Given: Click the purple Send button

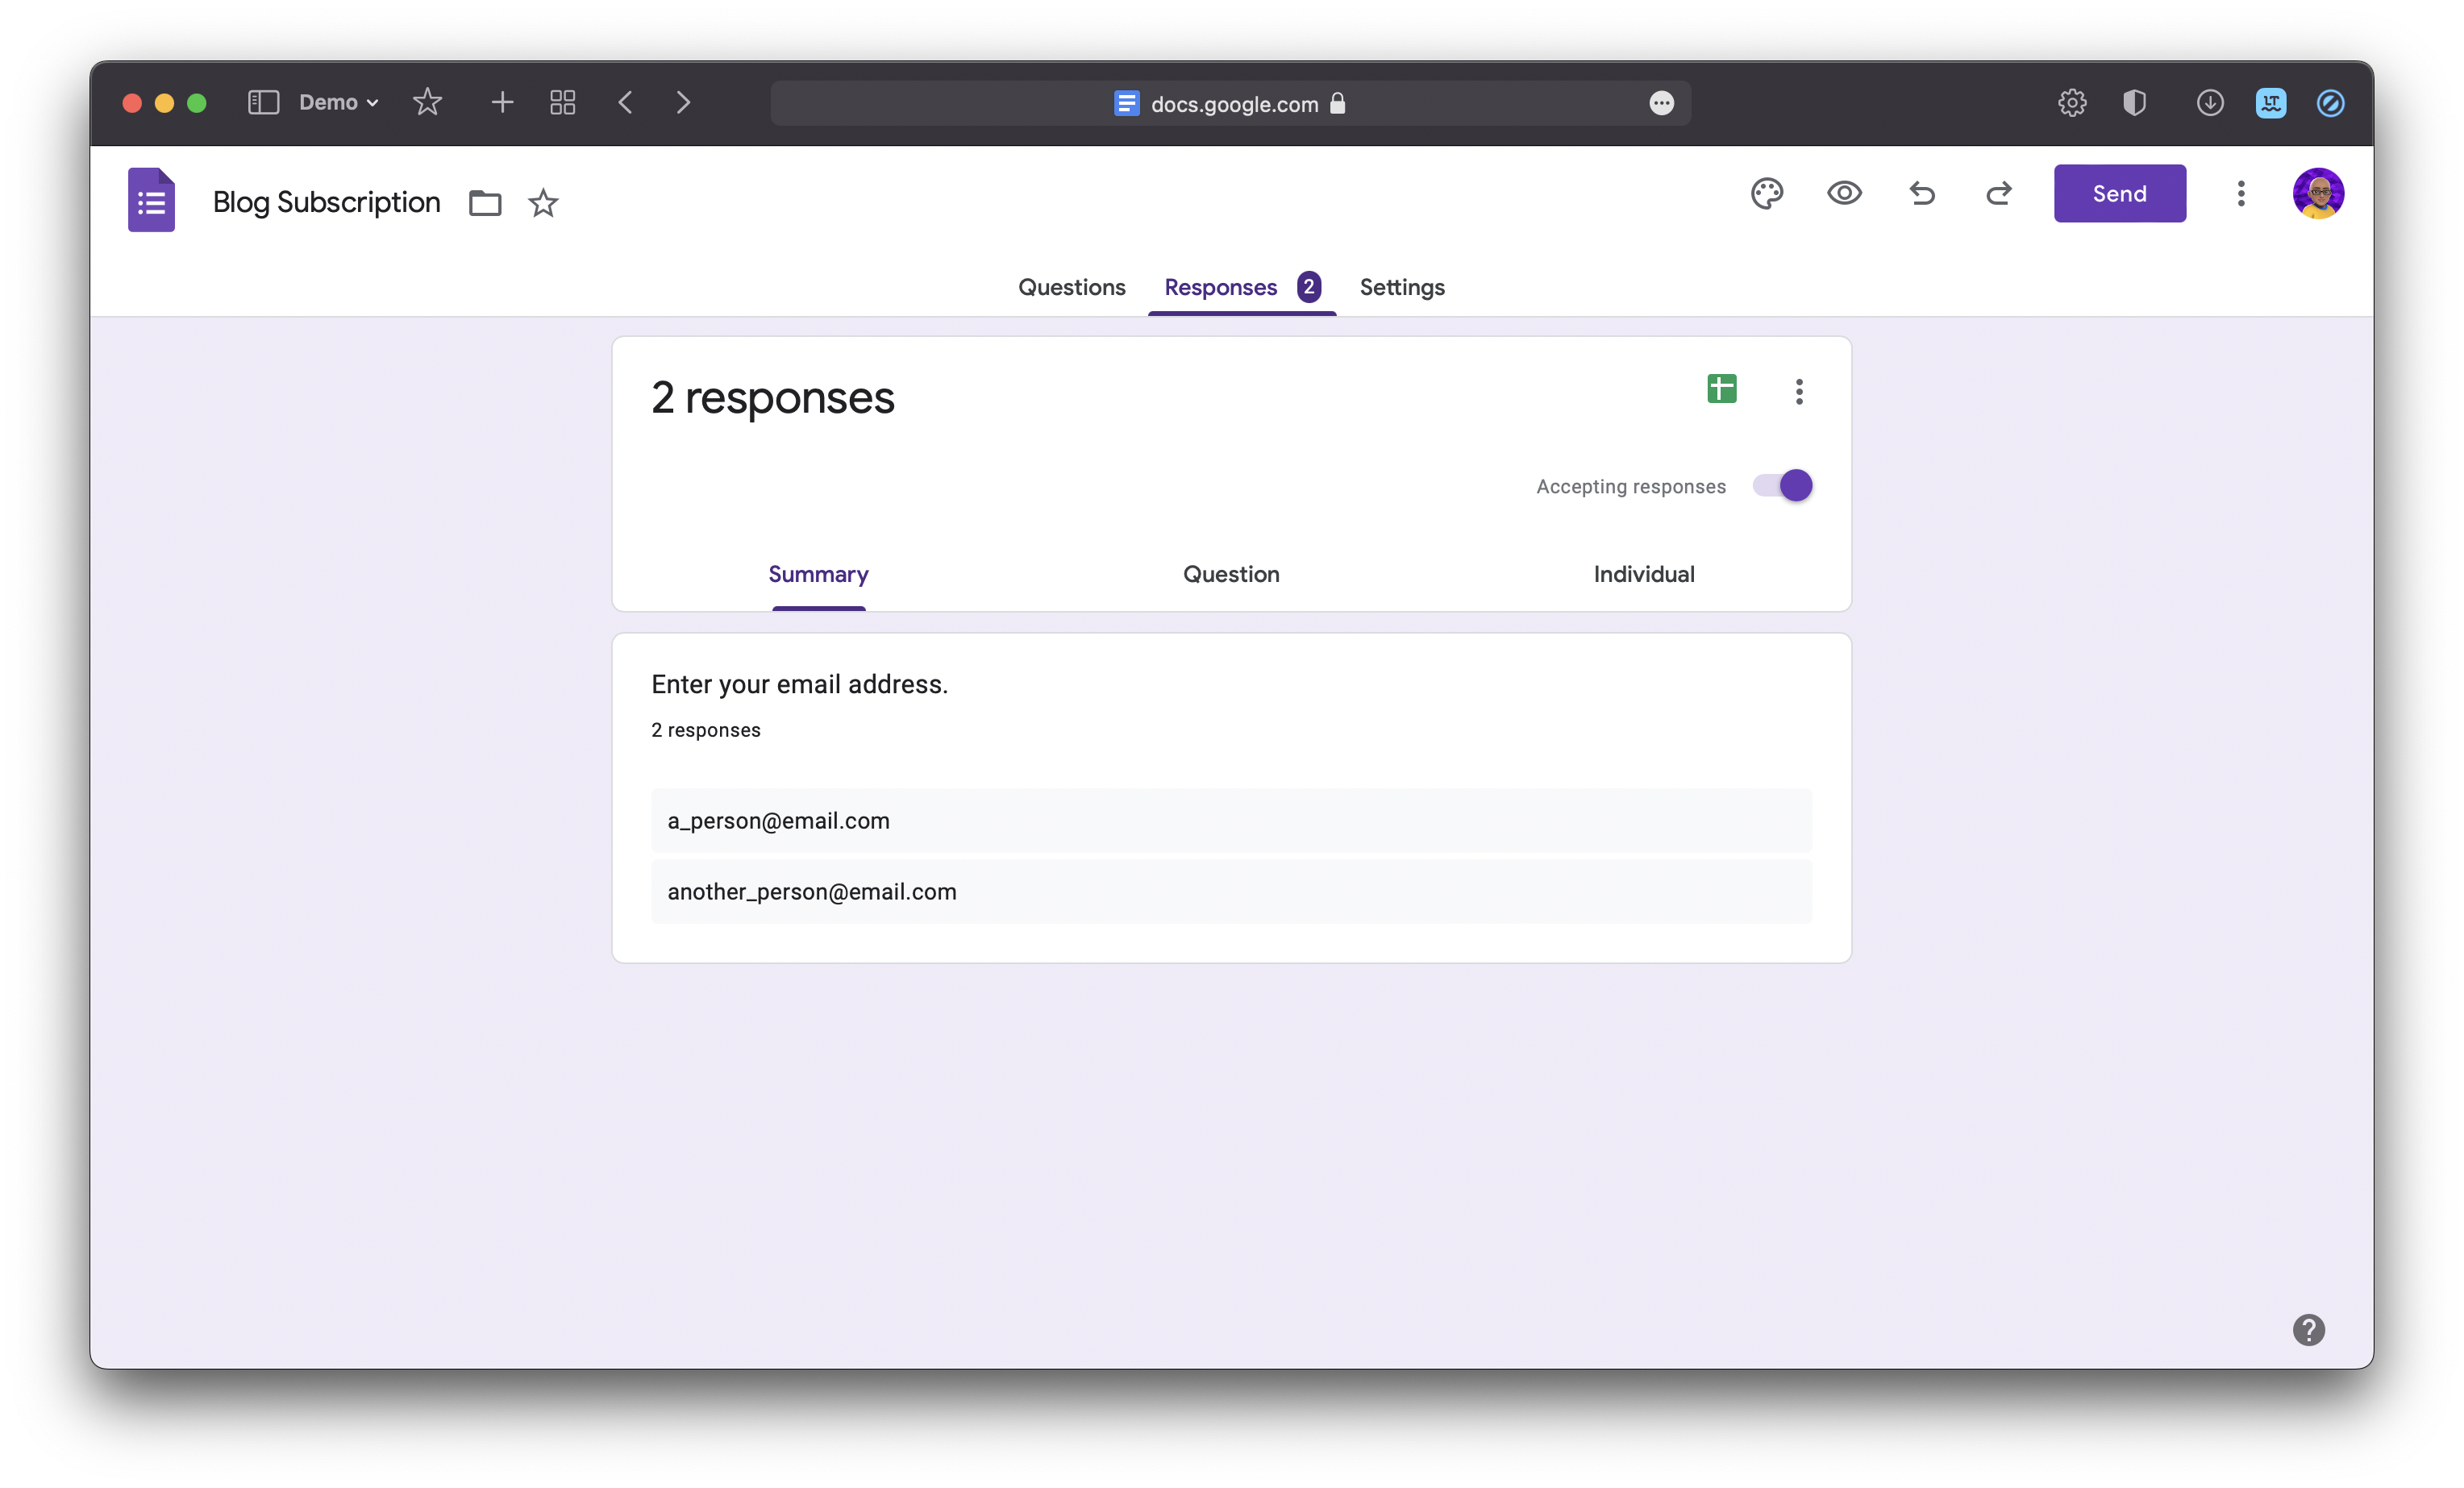Looking at the screenshot, I should point(2119,193).
